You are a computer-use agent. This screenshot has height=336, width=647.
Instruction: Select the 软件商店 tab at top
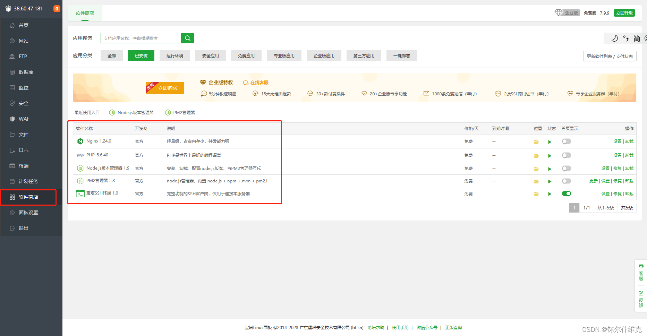(85, 13)
